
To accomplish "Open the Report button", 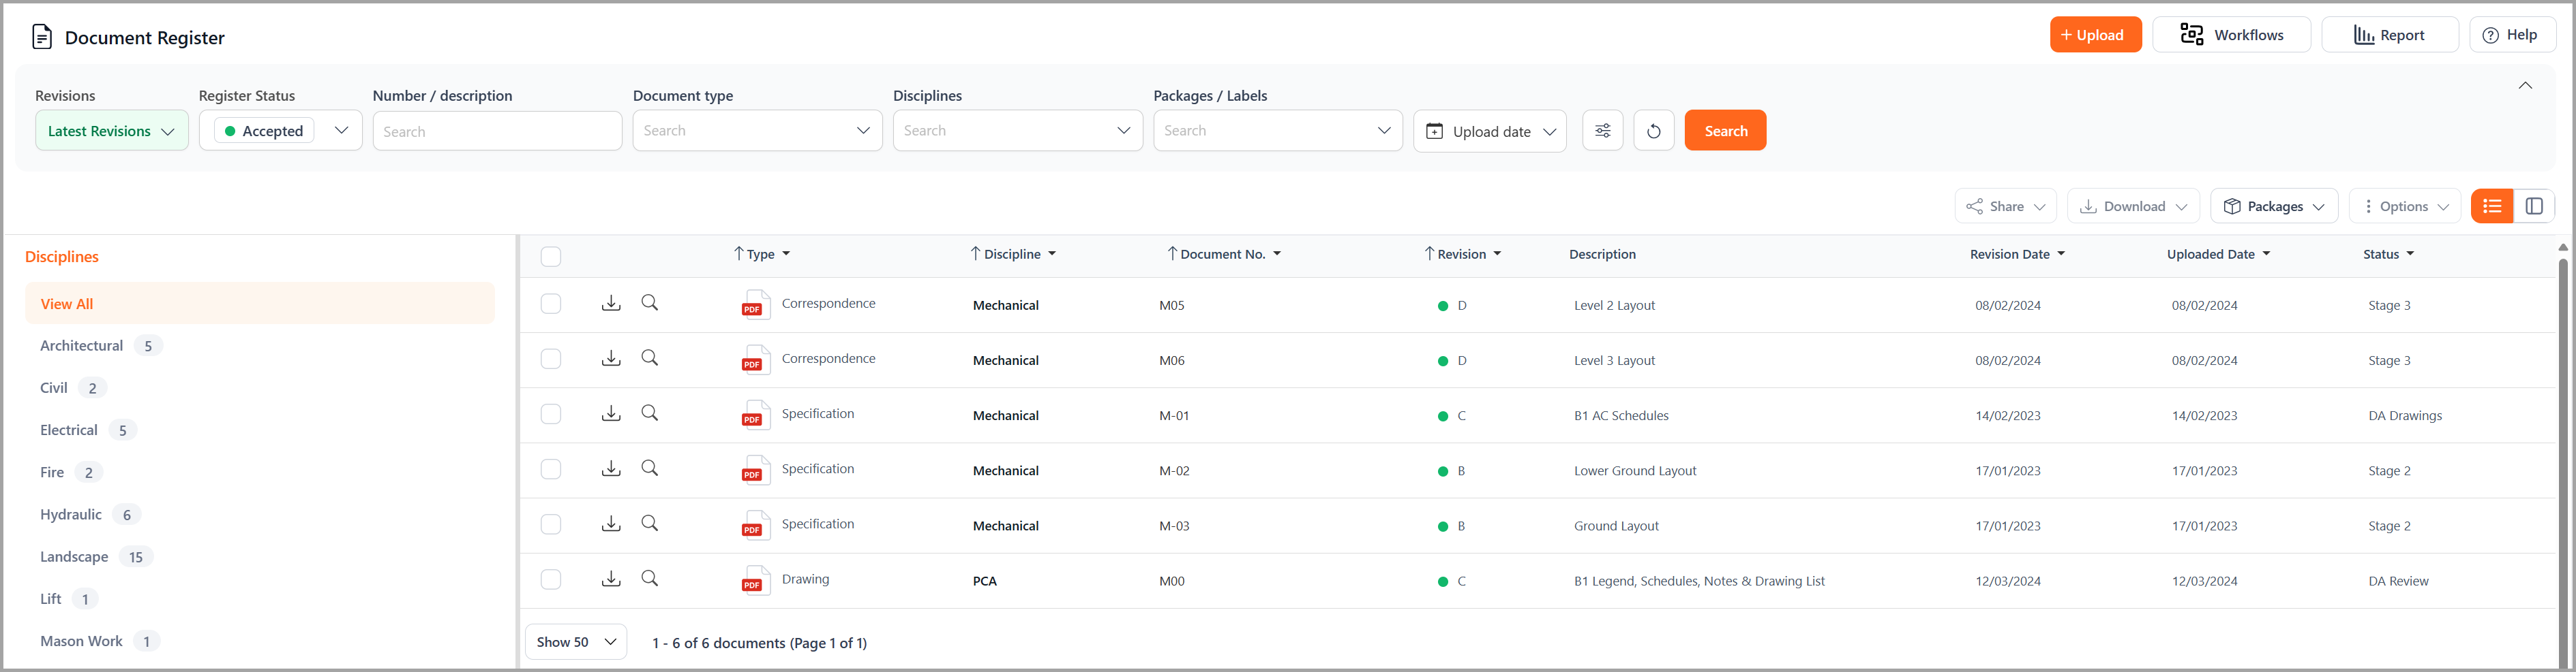I will coord(2389,35).
